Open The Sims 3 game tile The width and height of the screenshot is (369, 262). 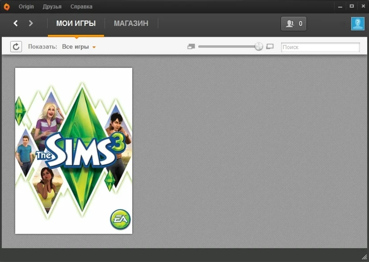73,150
